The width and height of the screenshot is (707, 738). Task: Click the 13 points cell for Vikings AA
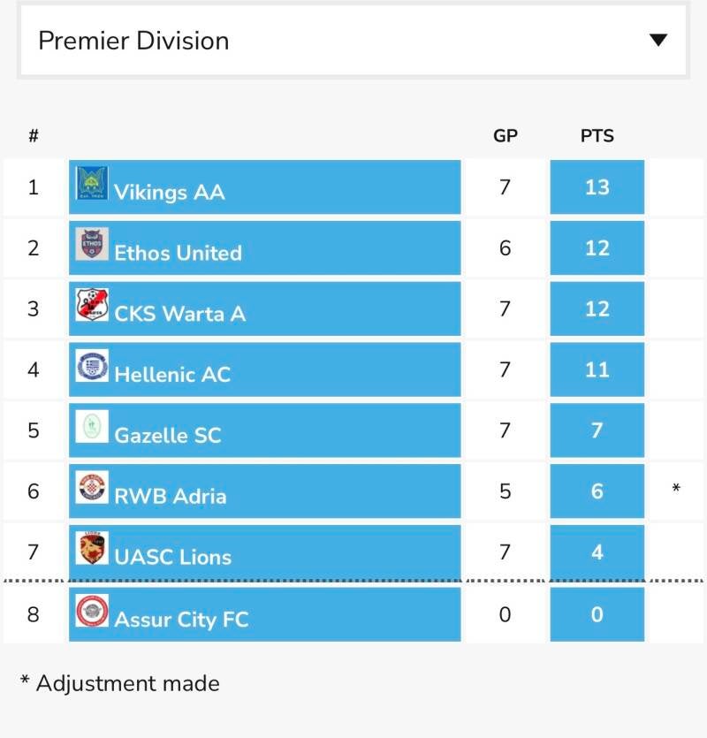click(x=597, y=186)
